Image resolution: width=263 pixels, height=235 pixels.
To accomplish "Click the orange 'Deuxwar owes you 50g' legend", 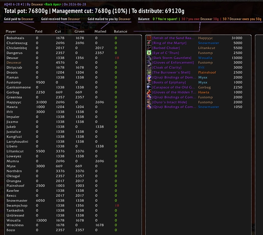I will (242, 19).
